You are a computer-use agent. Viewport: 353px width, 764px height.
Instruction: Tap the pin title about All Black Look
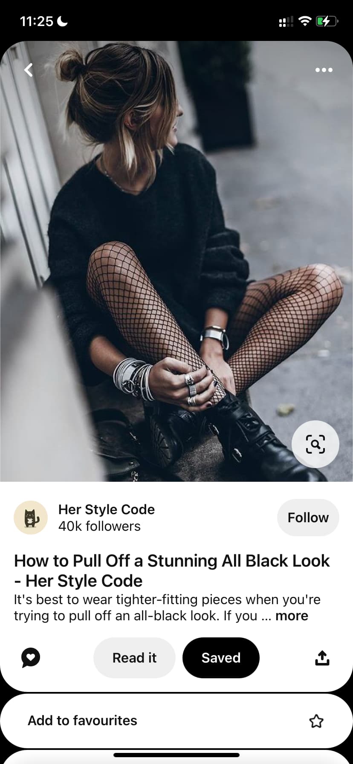click(x=172, y=571)
